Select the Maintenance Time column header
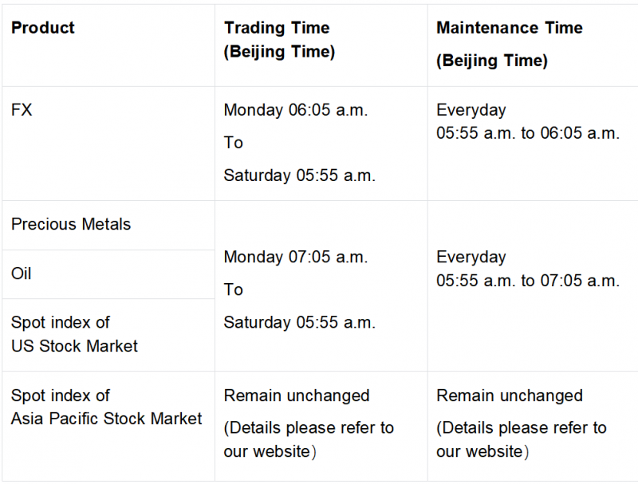Image resolution: width=638 pixels, height=484 pixels. (x=509, y=28)
